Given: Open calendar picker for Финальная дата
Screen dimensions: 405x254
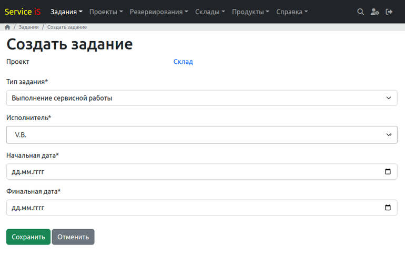Looking at the screenshot, I should click(388, 208).
